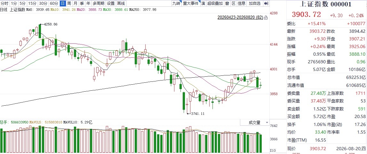Select the 日 daily period tab
The height and width of the screenshot is (154, 367).
coord(63,3)
